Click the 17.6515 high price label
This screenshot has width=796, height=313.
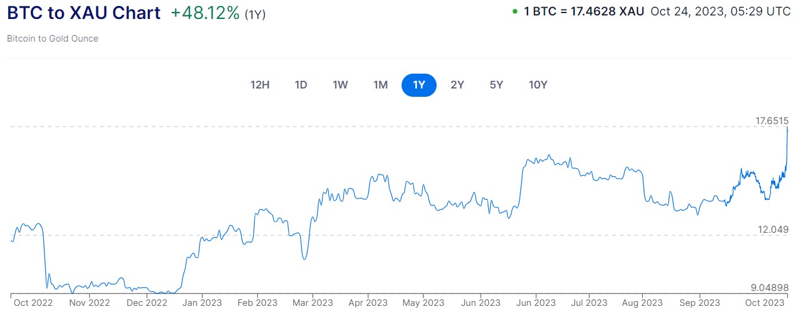[772, 121]
